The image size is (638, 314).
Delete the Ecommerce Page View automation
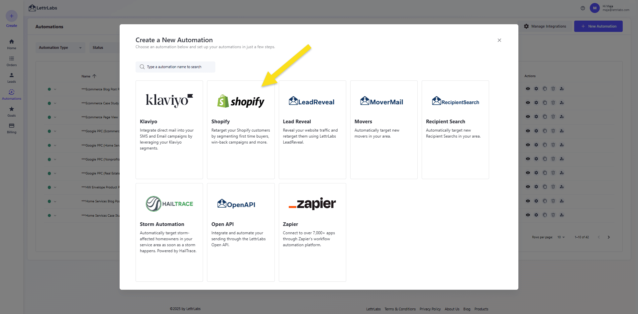point(553,117)
